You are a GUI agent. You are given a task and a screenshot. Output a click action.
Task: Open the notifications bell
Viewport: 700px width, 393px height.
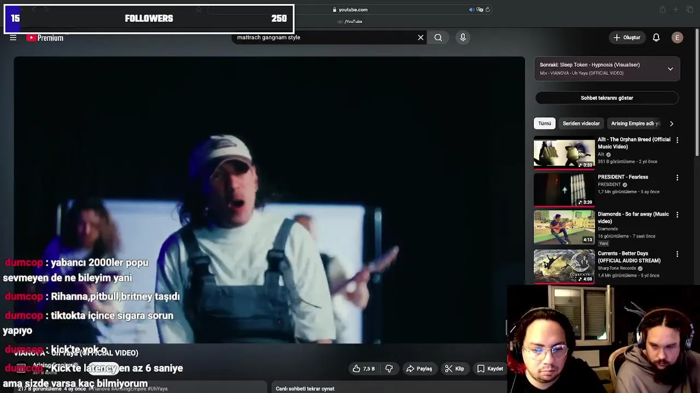tap(656, 38)
